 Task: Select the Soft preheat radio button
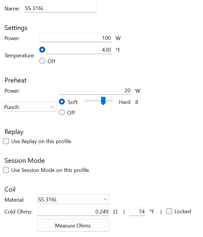(x=62, y=102)
